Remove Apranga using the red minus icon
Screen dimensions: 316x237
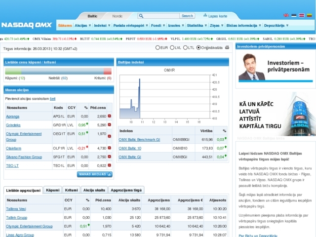point(110,116)
